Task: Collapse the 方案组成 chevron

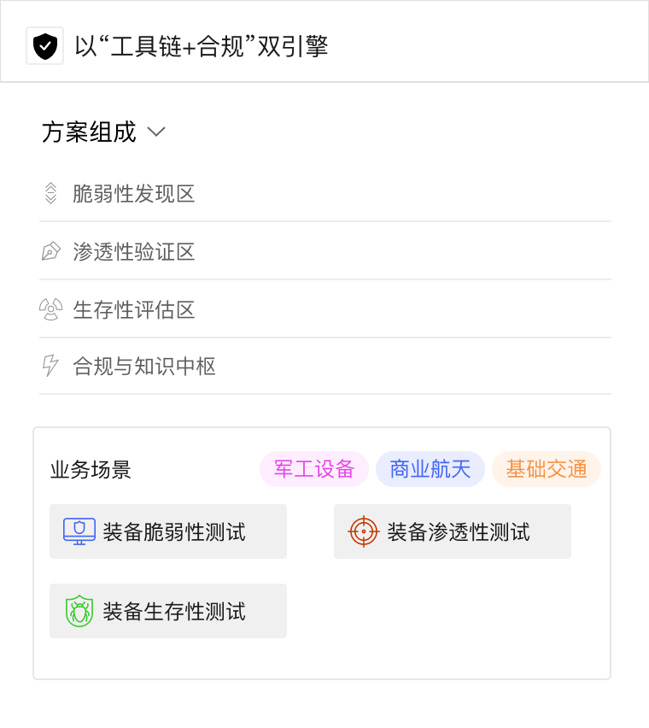Action: point(155,132)
